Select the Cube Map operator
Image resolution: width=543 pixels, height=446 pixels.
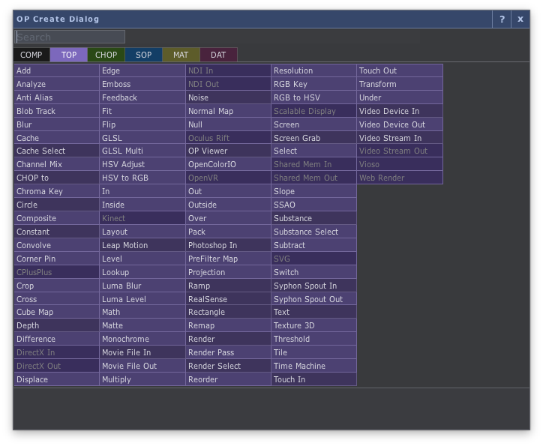click(x=57, y=312)
